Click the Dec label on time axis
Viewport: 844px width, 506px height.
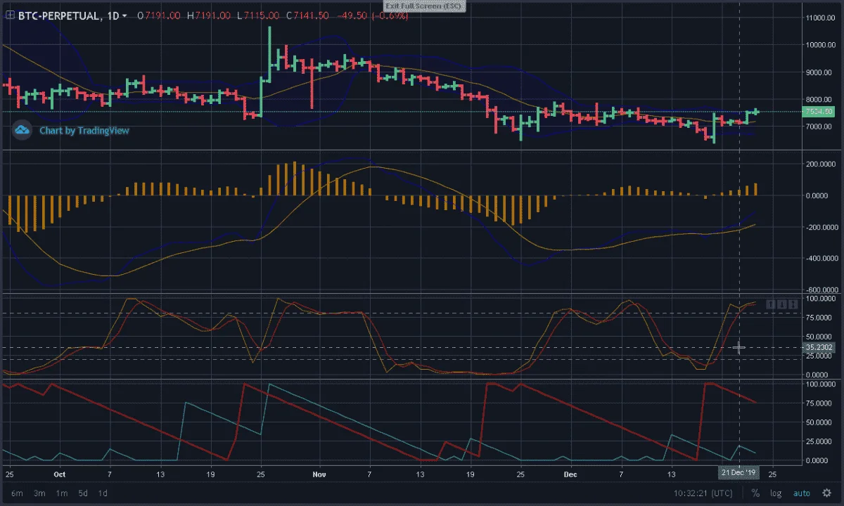point(571,473)
